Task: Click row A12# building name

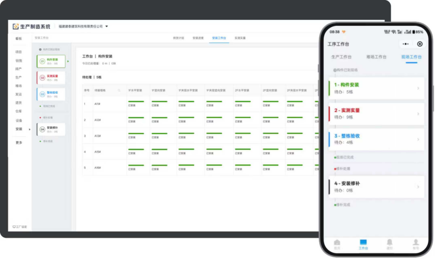Action: click(x=97, y=120)
